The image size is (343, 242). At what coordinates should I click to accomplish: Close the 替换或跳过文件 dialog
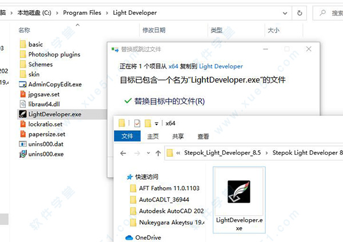309,49
